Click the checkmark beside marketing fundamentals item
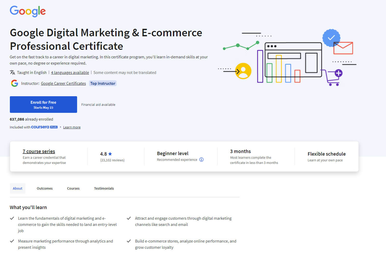 12,218
